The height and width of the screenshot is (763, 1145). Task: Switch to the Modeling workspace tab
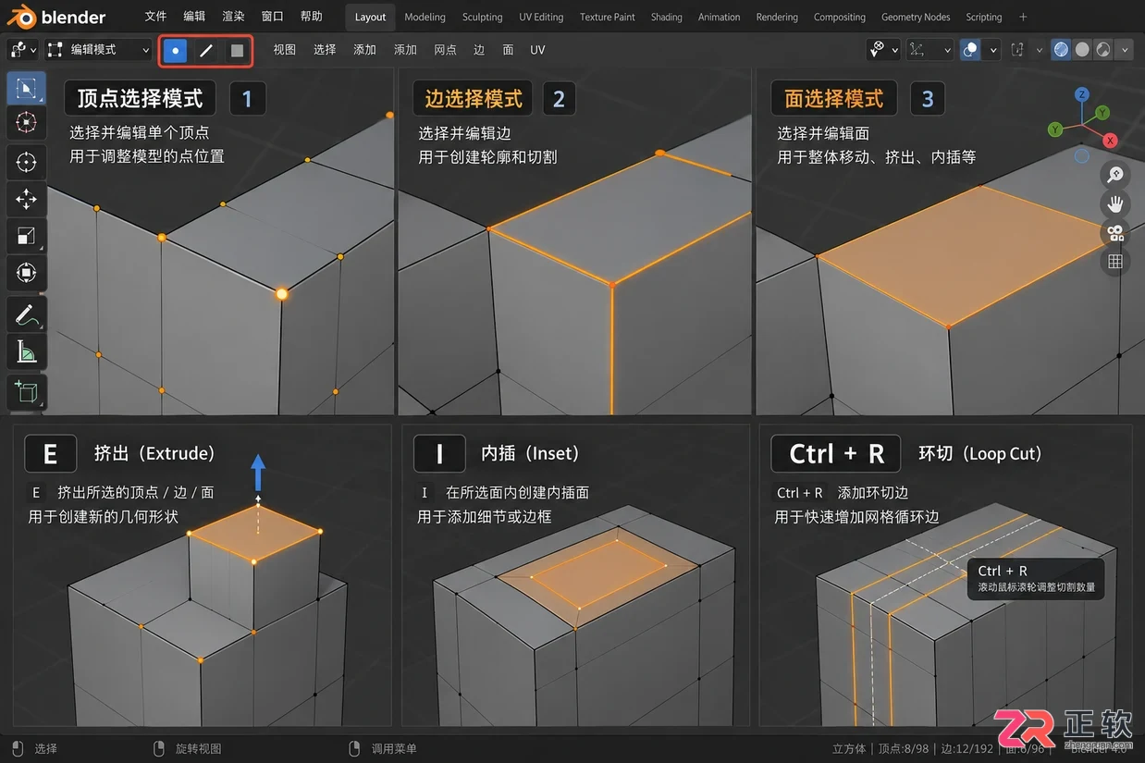point(425,17)
